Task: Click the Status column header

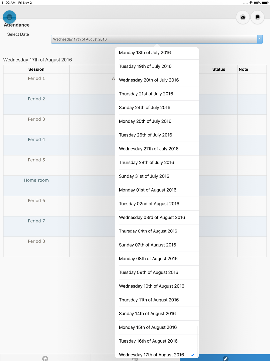Action: (219, 69)
